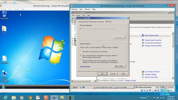Open Change System Properties link
This screenshot has height=100, width=178.
pos(153,40)
